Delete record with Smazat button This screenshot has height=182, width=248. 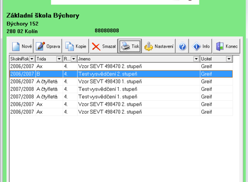(x=103, y=46)
